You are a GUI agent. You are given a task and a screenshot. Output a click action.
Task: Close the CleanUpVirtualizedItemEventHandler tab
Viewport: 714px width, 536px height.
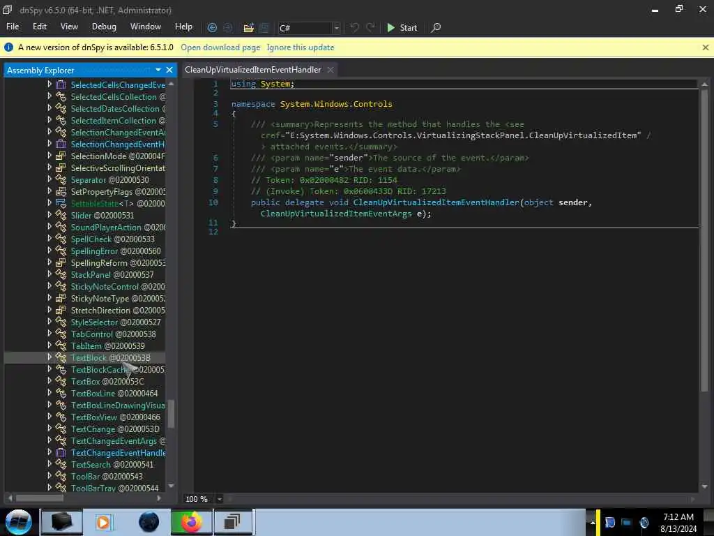(x=331, y=70)
